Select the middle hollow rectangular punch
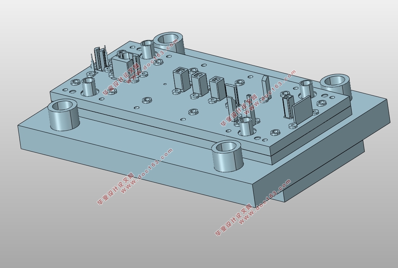The width and height of the screenshot is (398, 268). [200, 83]
